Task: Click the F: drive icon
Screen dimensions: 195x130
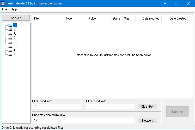Action: coord(10,34)
